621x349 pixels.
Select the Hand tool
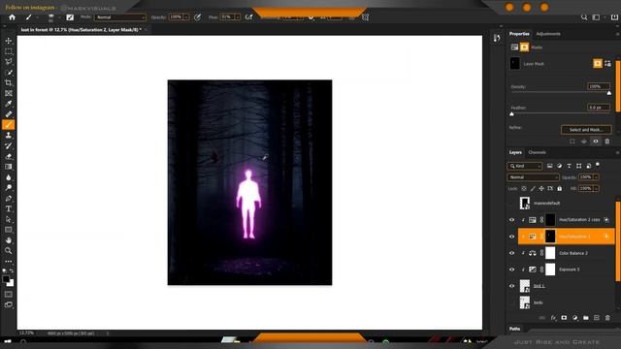tap(9, 240)
